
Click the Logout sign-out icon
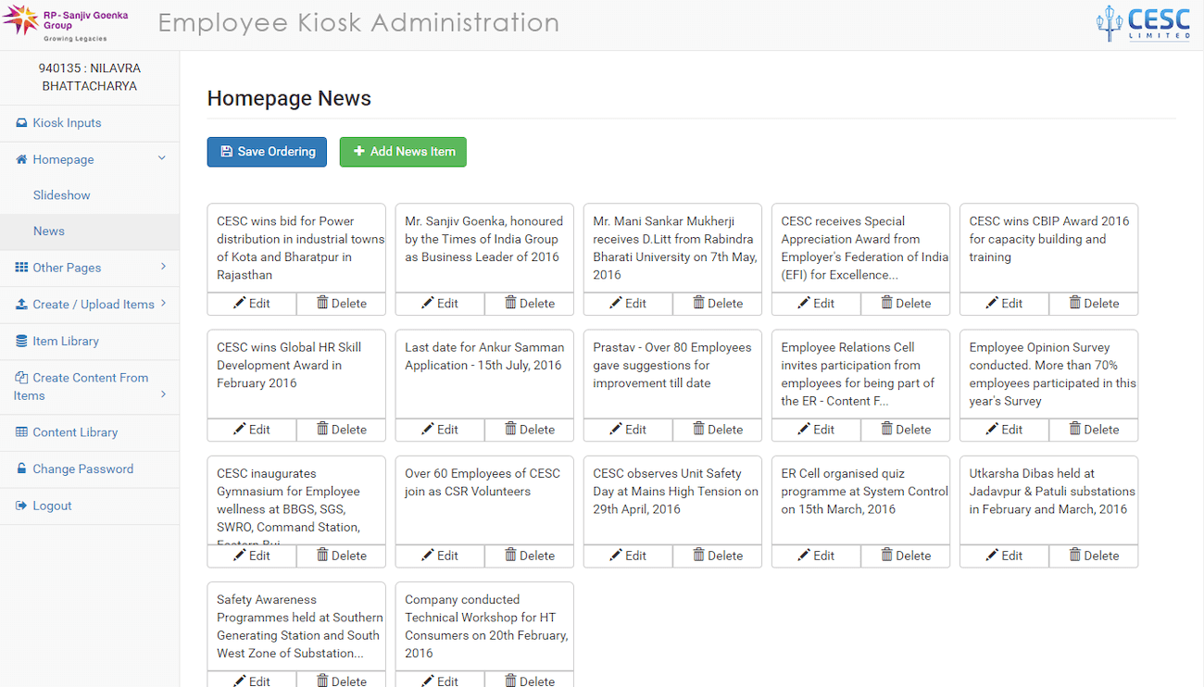tap(21, 506)
